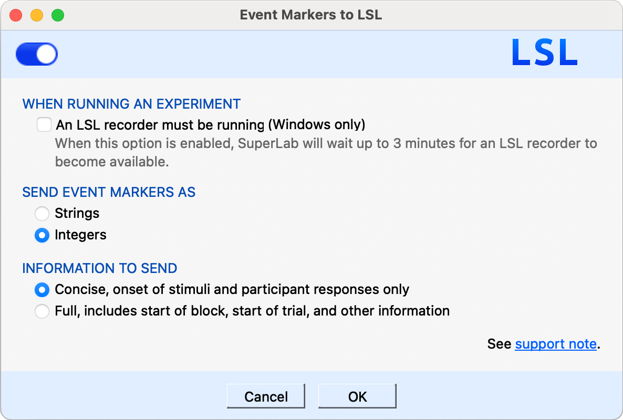
Task: Select the Integers radio button
Action: pos(42,235)
